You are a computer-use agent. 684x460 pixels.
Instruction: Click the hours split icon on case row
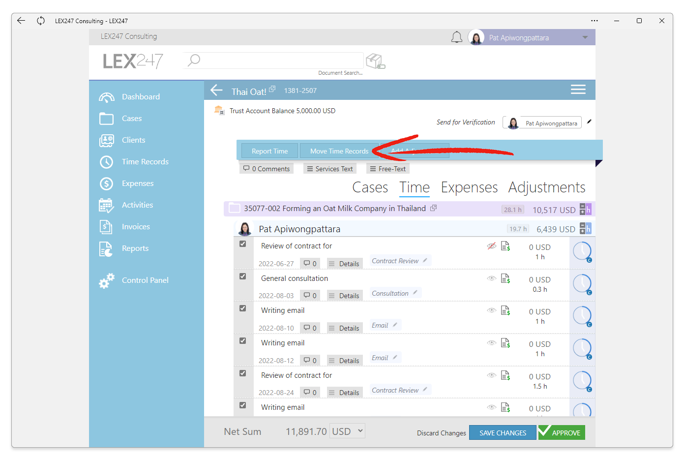pyautogui.click(x=585, y=209)
